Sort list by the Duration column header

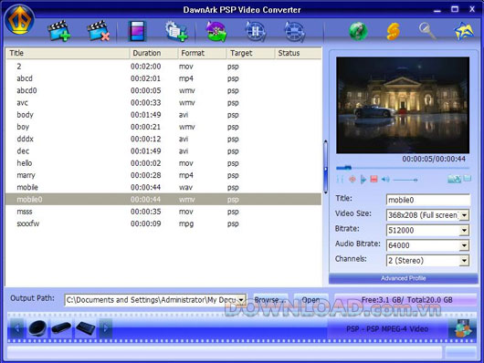pyautogui.click(x=153, y=53)
